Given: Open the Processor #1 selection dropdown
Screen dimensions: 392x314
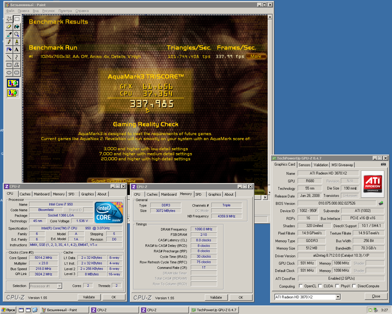Looking at the screenshot, I should coord(59,286).
